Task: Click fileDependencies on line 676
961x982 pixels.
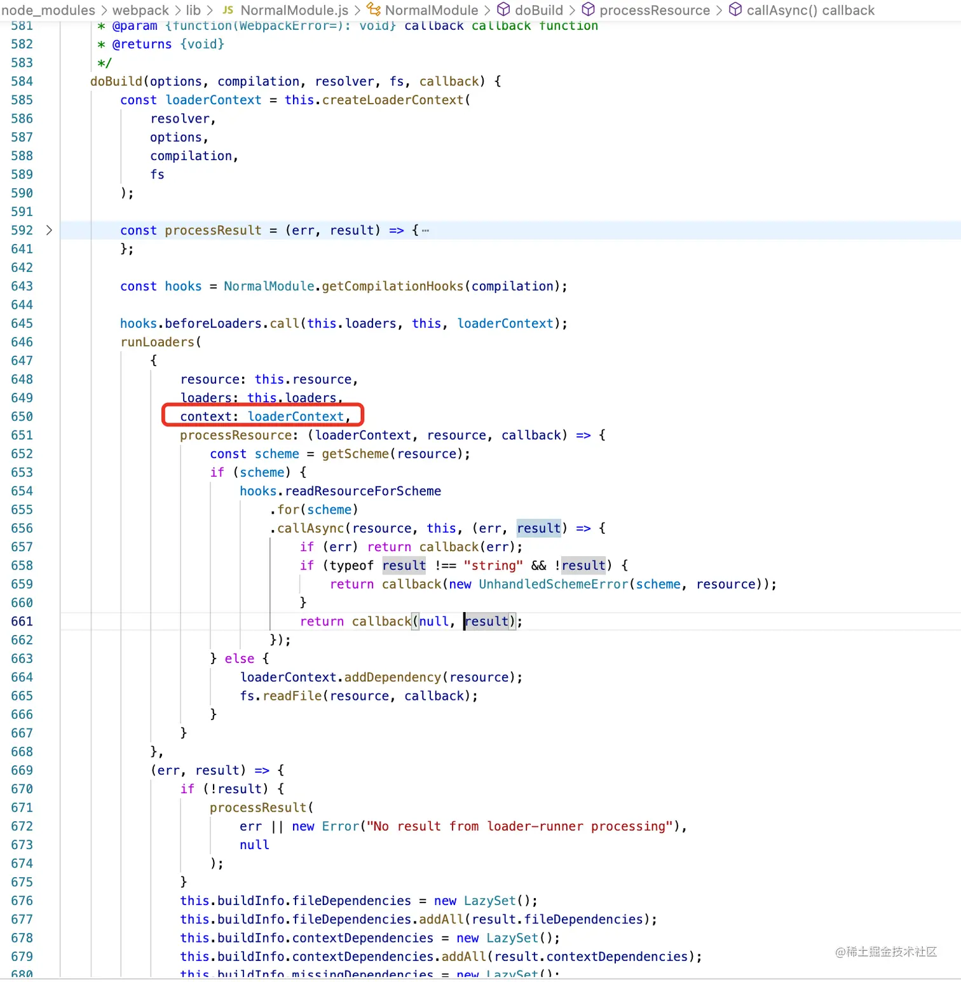Action: coord(351,901)
